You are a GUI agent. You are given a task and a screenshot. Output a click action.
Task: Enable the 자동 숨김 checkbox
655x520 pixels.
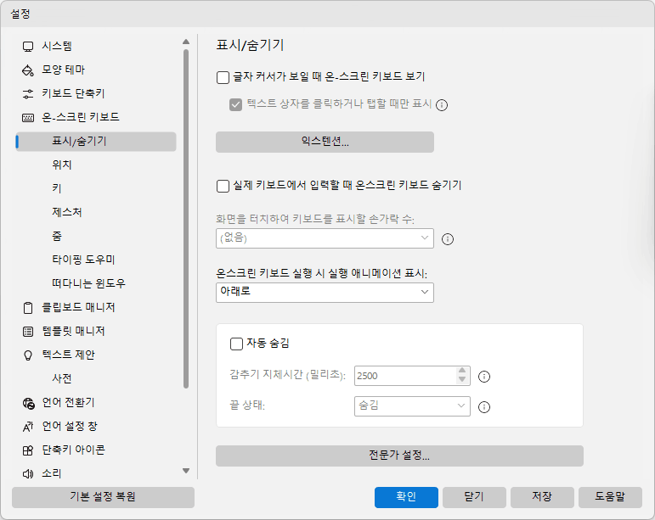(x=236, y=344)
